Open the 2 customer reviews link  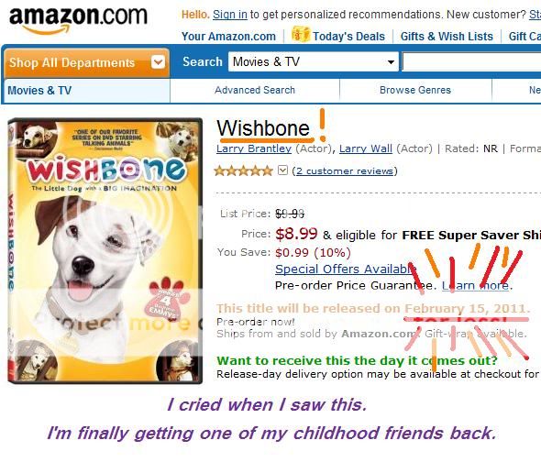[x=345, y=171]
